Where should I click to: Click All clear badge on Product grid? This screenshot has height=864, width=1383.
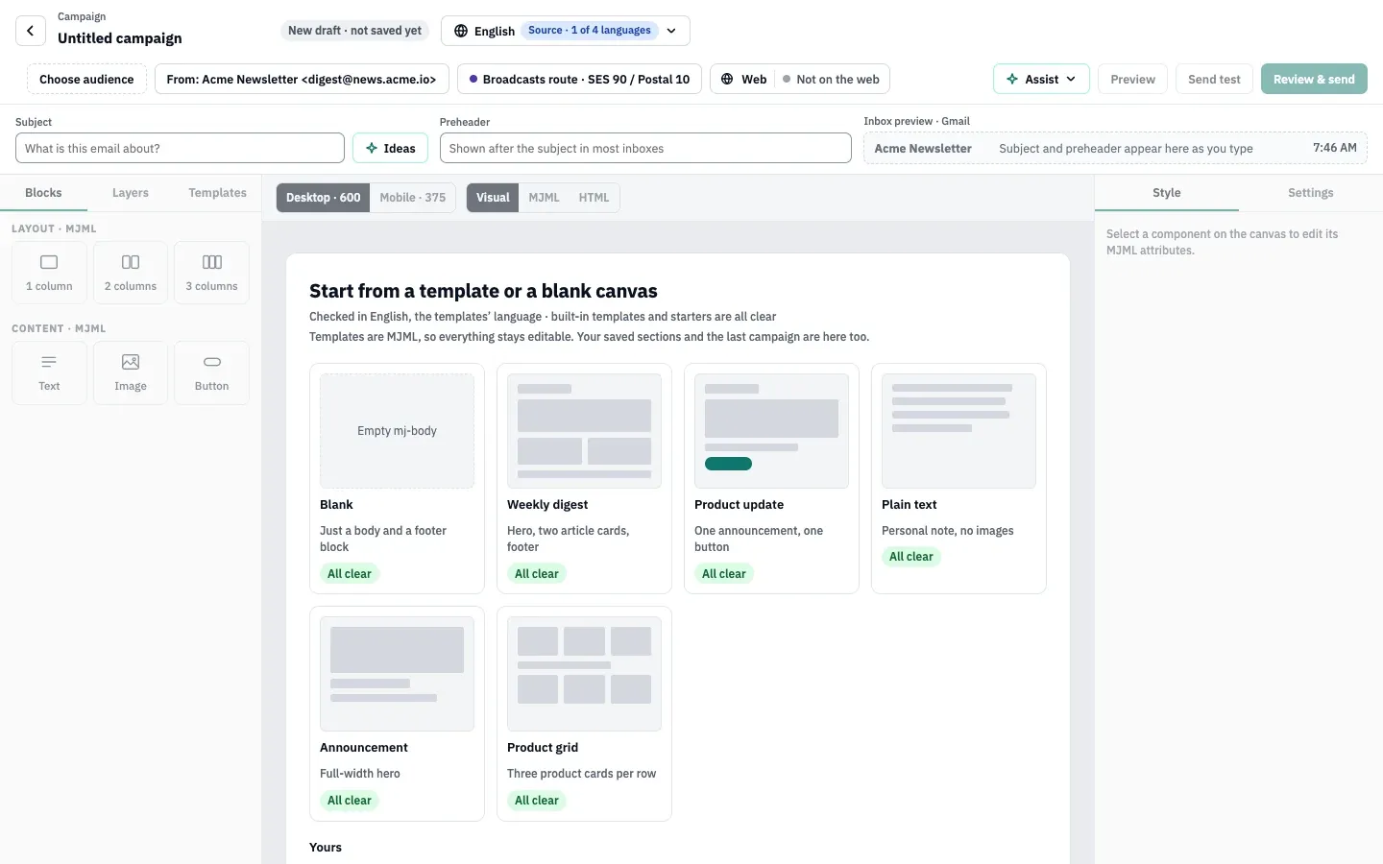(x=537, y=801)
